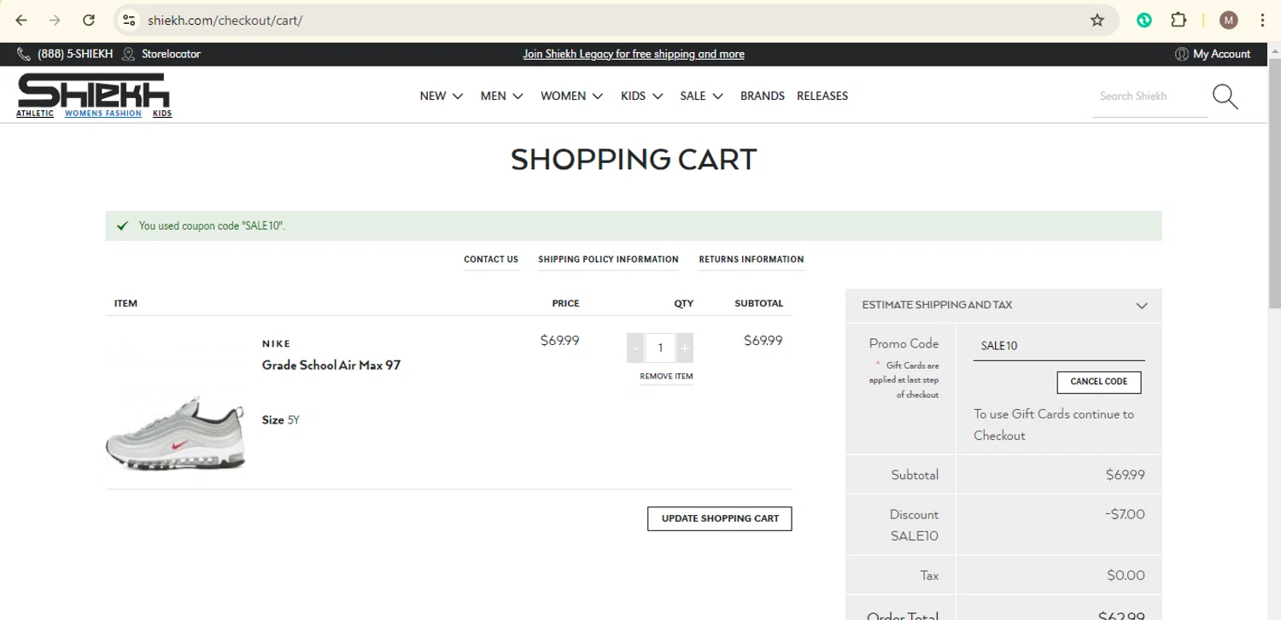Open the Extensions puzzle icon

pos(1179,20)
